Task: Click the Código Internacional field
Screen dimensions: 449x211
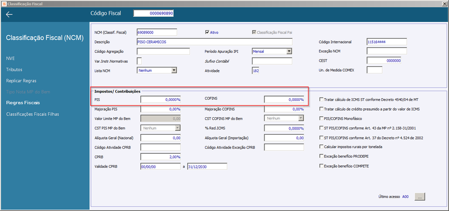Action: coord(387,42)
